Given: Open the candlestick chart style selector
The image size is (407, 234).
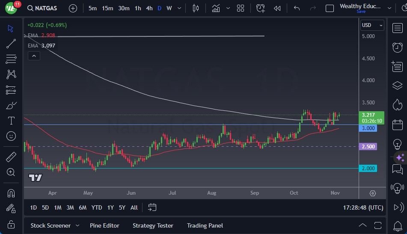Looking at the screenshot, I should [196, 8].
